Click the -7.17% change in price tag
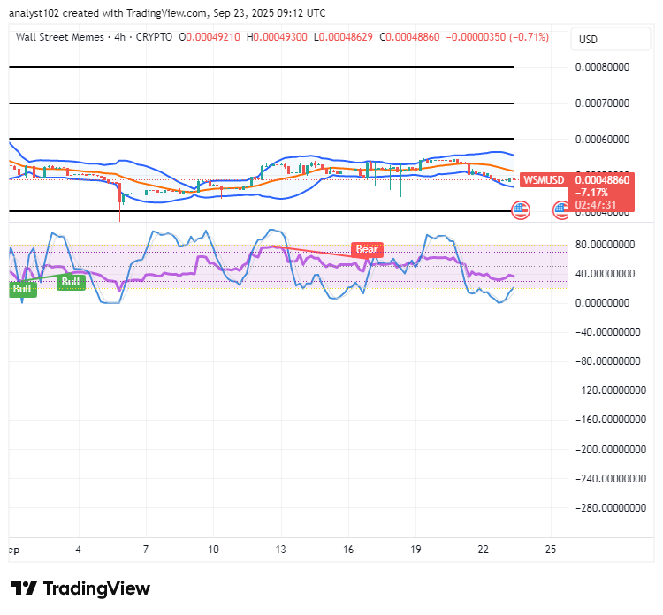663x615 pixels. pyautogui.click(x=591, y=193)
